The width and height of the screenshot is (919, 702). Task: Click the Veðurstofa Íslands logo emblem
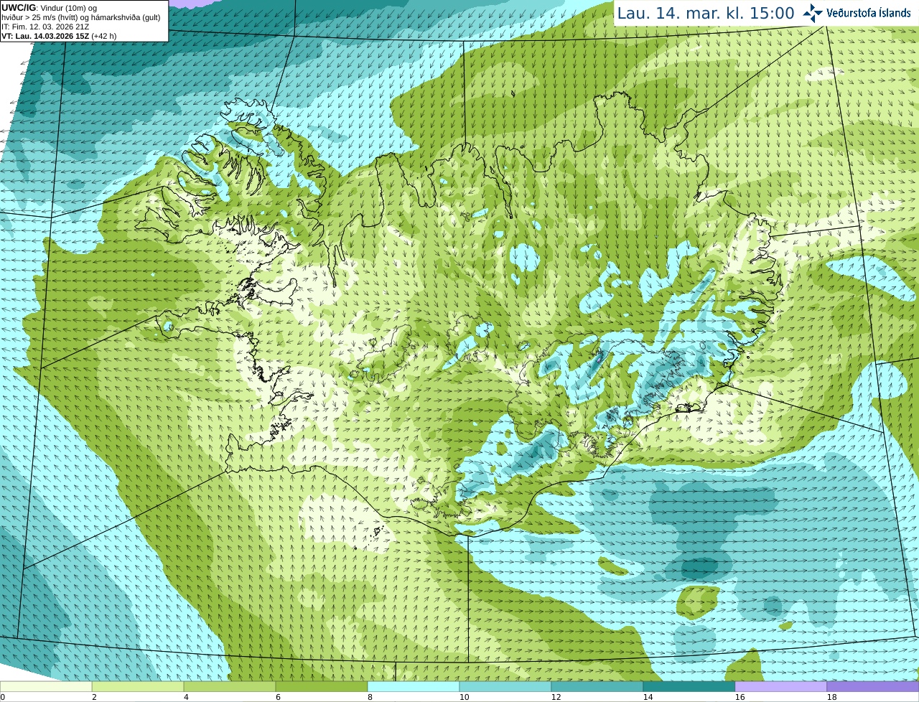click(x=812, y=13)
